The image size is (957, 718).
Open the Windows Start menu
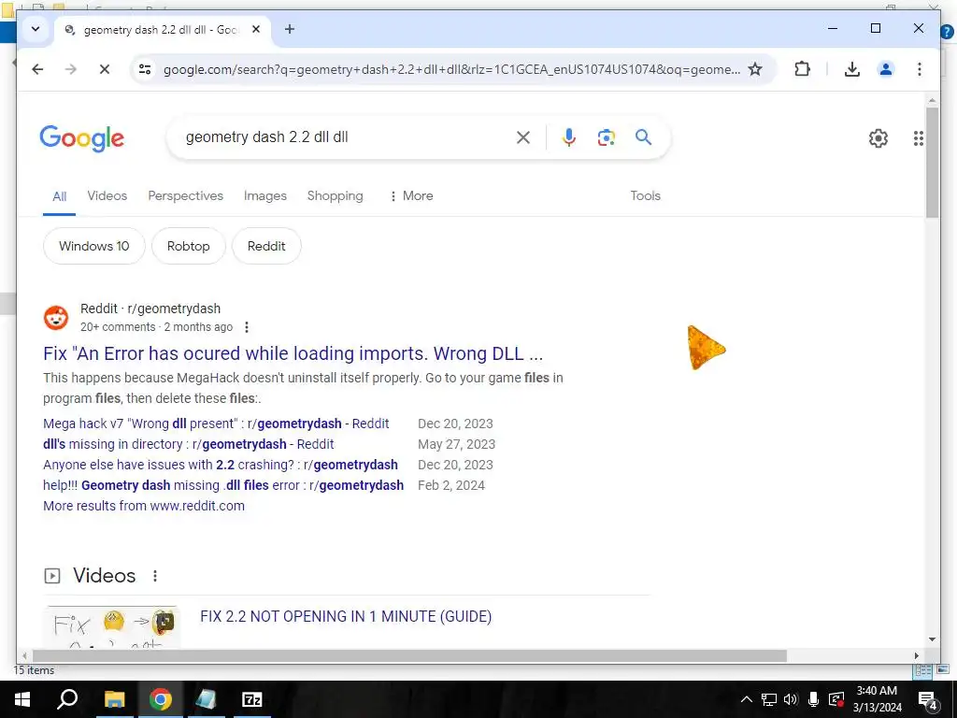[x=21, y=699]
